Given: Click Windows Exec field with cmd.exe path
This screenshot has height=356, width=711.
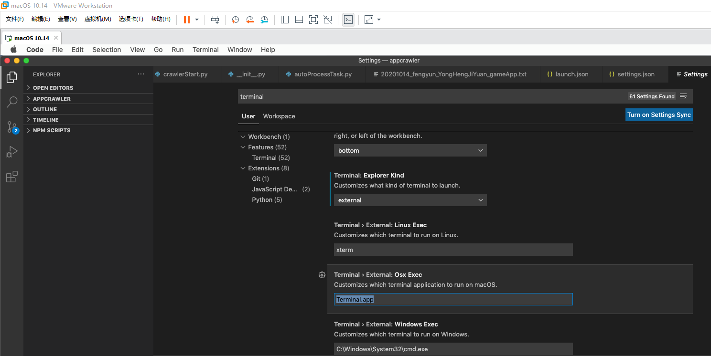Looking at the screenshot, I should pos(453,349).
